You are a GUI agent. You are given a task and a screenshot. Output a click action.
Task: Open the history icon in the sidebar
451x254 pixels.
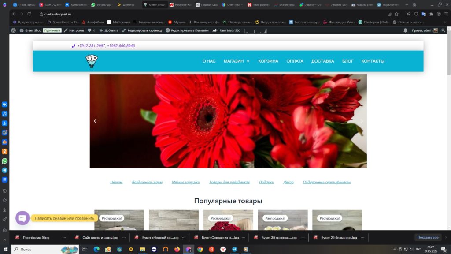[x=4, y=191]
